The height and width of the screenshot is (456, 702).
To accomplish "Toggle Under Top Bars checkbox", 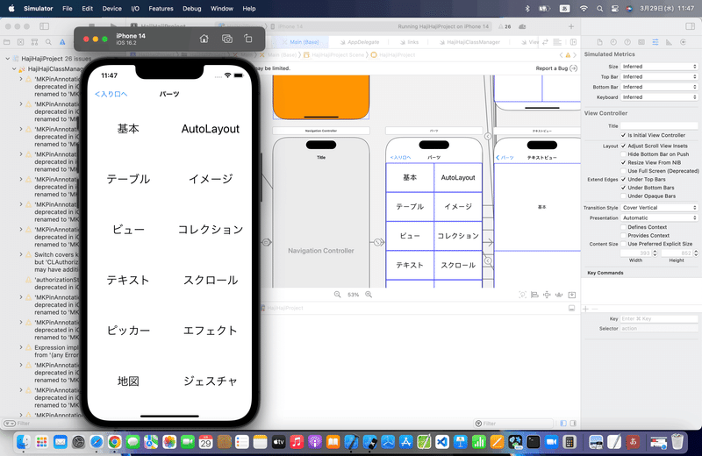I will pyautogui.click(x=623, y=179).
